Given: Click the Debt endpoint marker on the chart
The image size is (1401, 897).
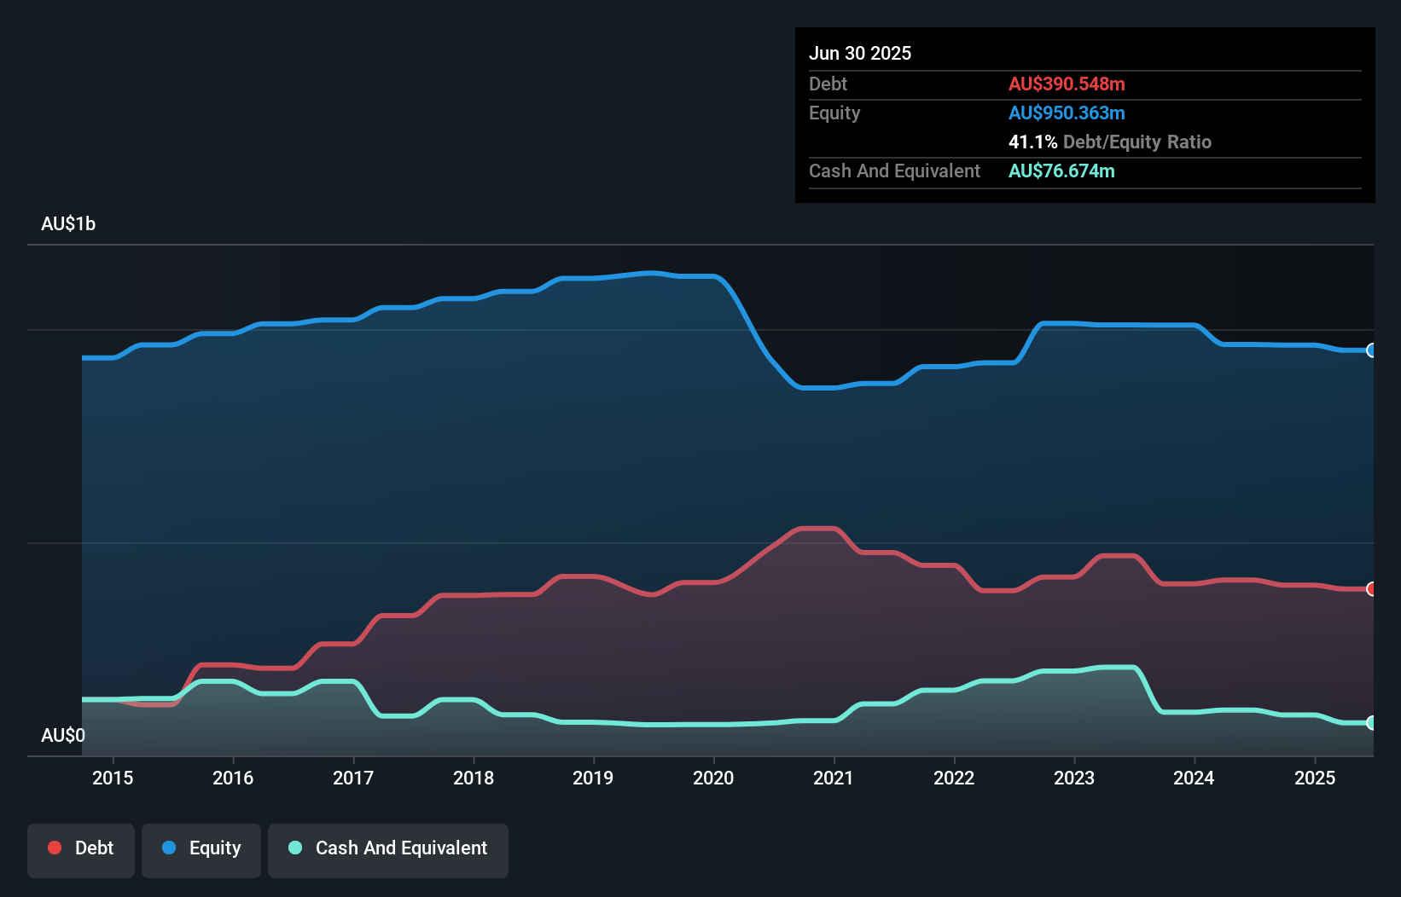Looking at the screenshot, I should pyautogui.click(x=1370, y=588).
